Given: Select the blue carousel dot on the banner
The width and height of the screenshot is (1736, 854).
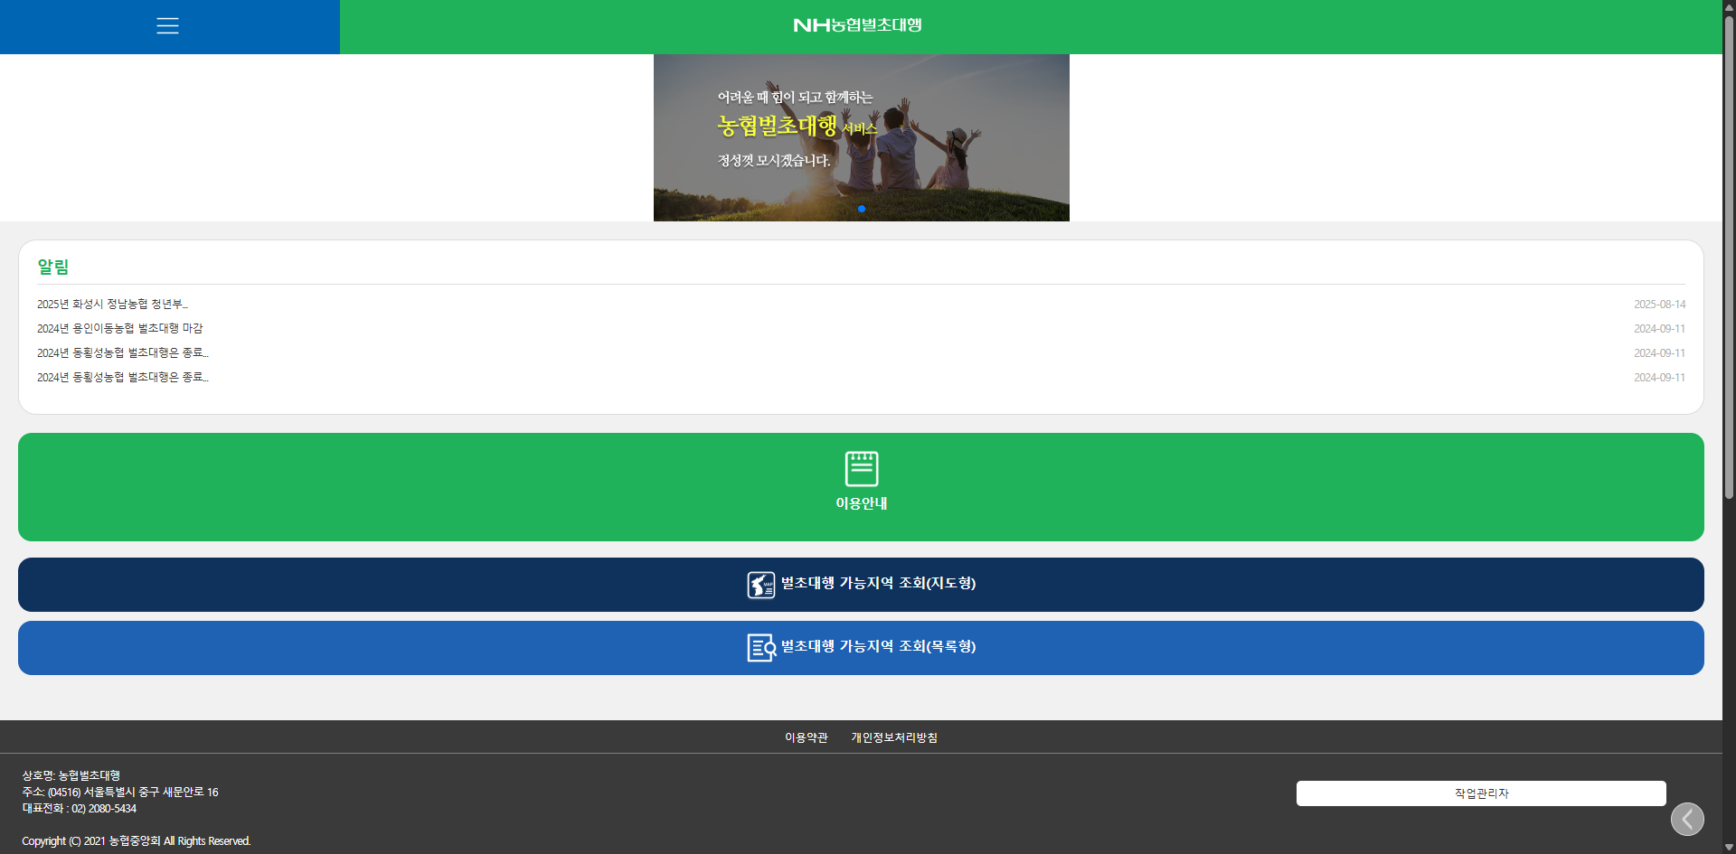Looking at the screenshot, I should (862, 209).
